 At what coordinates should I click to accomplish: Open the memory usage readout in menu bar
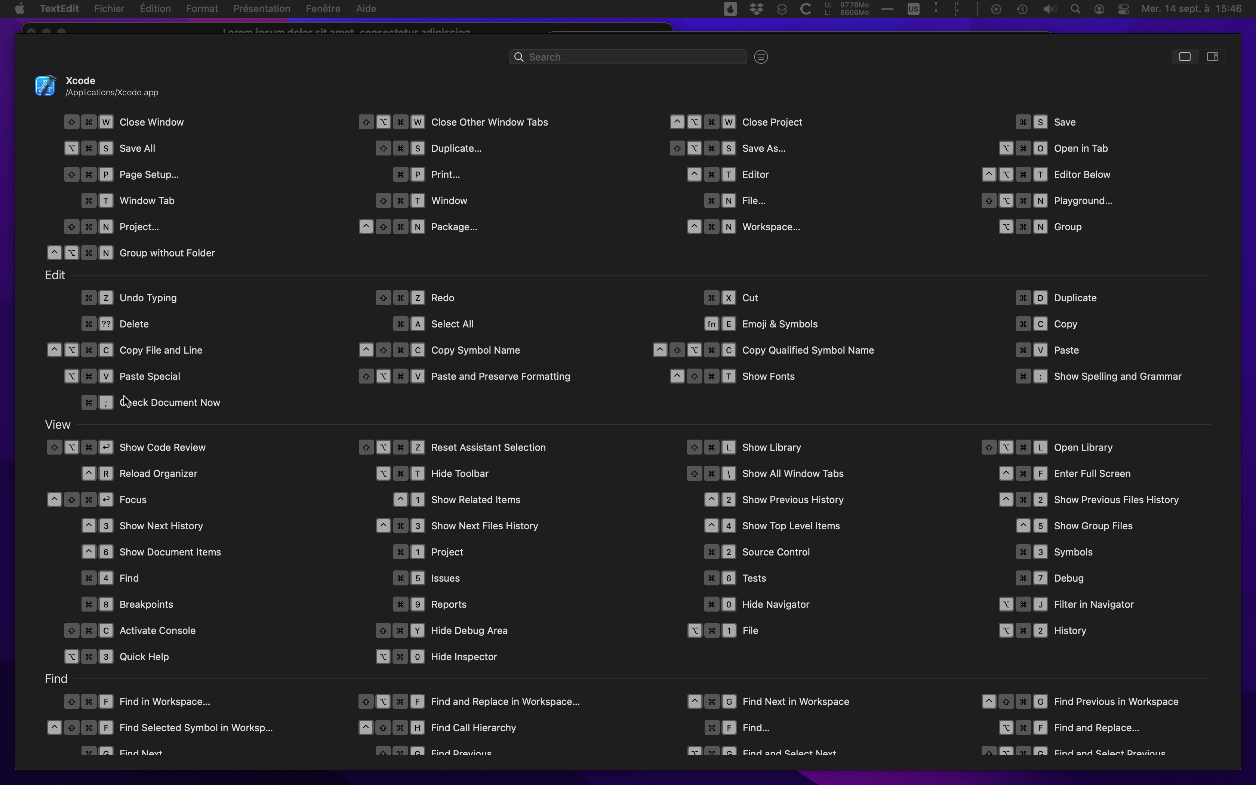click(847, 9)
